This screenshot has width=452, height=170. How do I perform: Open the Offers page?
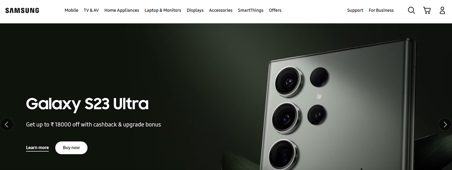point(275,10)
